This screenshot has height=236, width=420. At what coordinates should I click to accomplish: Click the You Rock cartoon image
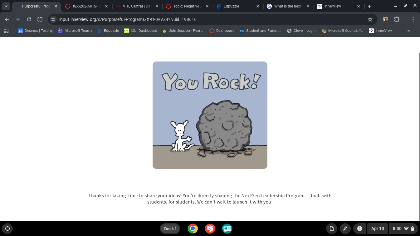tap(210, 115)
